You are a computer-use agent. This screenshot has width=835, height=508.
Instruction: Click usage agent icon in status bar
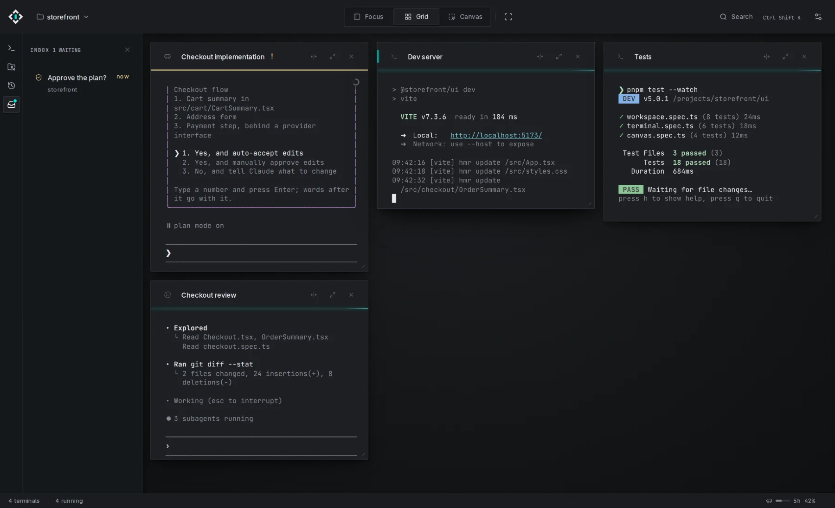pos(769,501)
